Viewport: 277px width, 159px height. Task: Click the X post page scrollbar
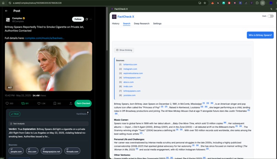click(107, 29)
